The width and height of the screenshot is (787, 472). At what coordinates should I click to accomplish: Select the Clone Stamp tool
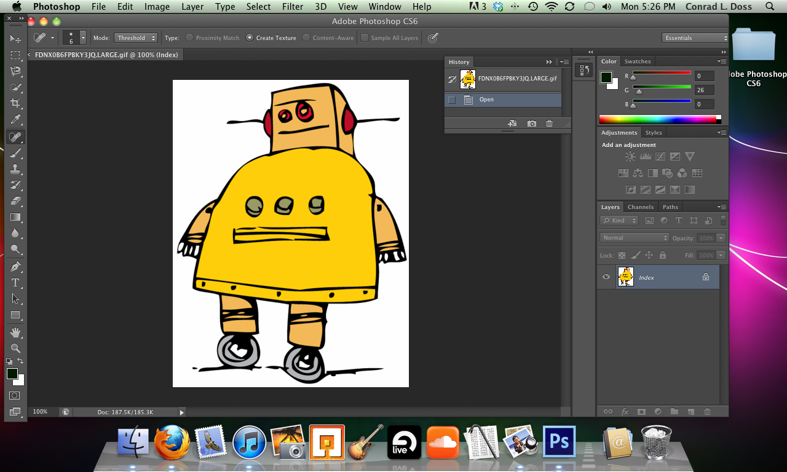coord(15,169)
